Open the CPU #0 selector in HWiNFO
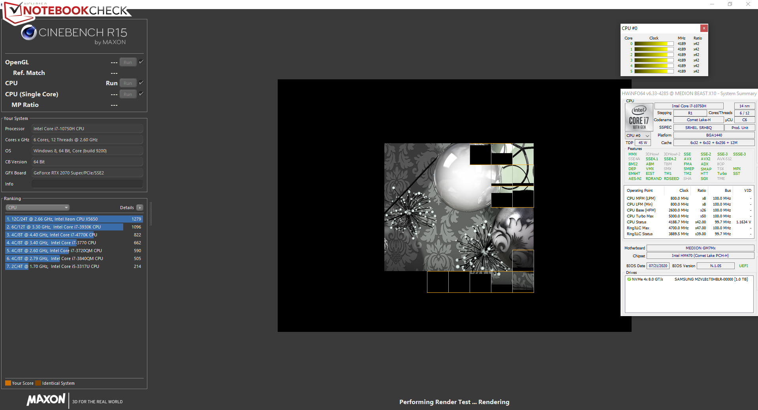The image size is (758, 410). [x=638, y=135]
